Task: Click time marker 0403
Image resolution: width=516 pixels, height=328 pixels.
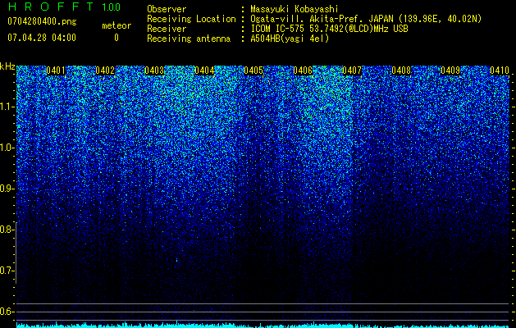Action: coord(154,71)
